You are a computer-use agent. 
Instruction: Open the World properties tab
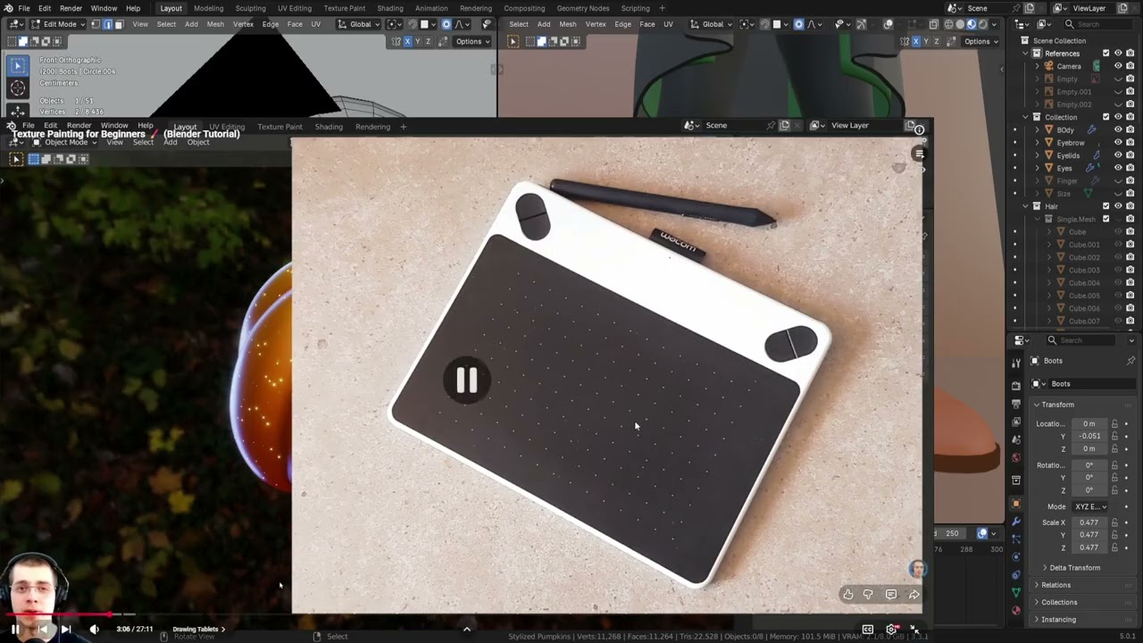(1015, 457)
